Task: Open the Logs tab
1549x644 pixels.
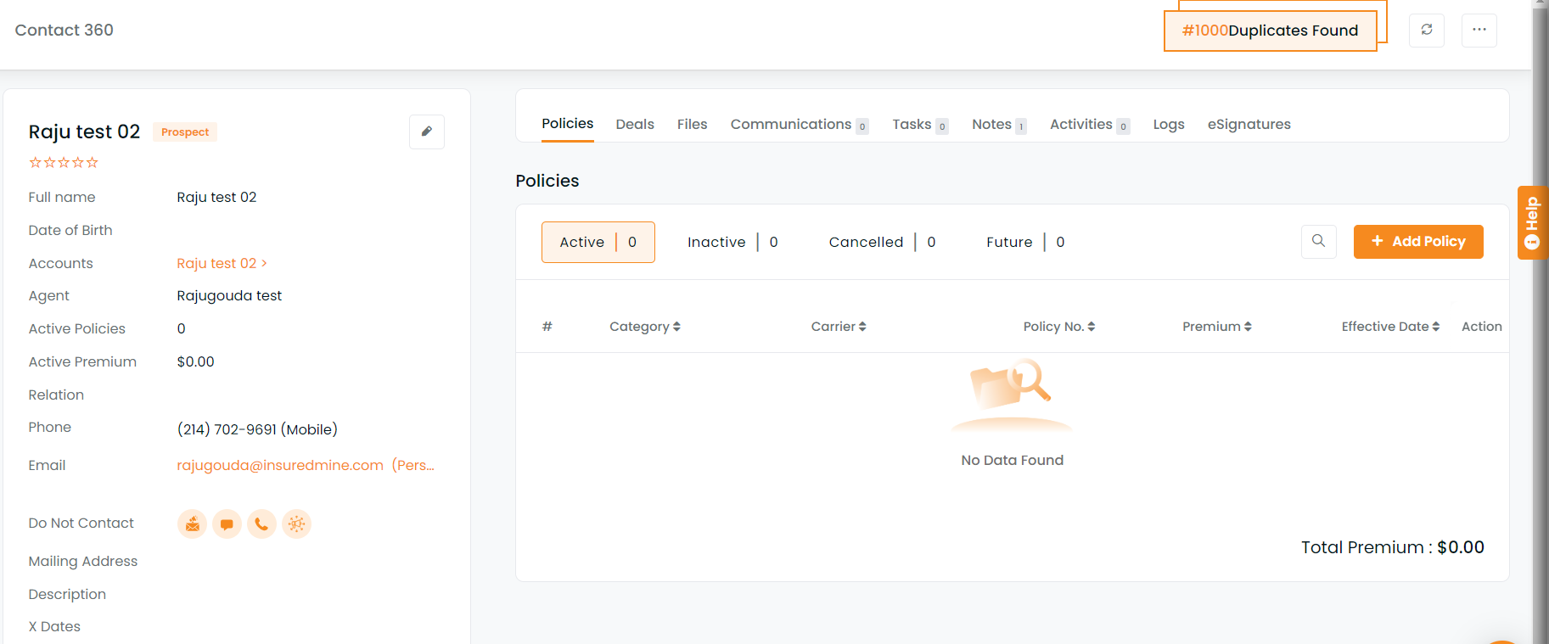Action: point(1169,125)
